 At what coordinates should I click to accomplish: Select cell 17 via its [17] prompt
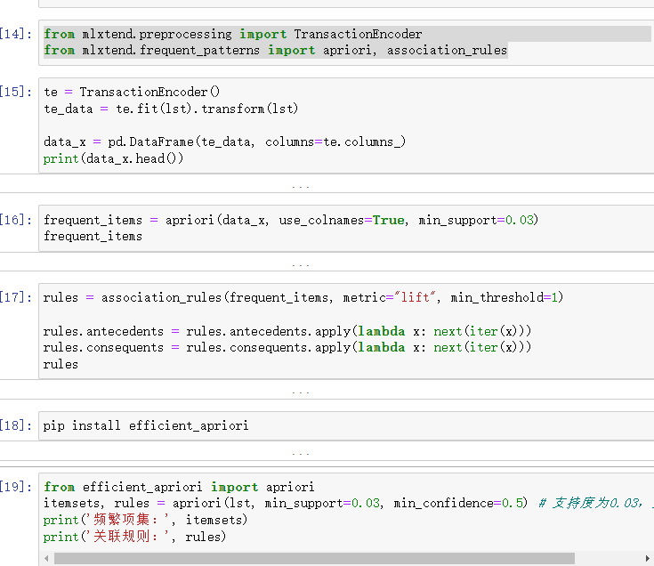pos(15,297)
